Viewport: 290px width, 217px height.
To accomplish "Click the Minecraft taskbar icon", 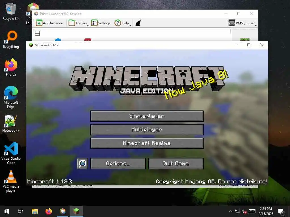I will click(76, 211).
